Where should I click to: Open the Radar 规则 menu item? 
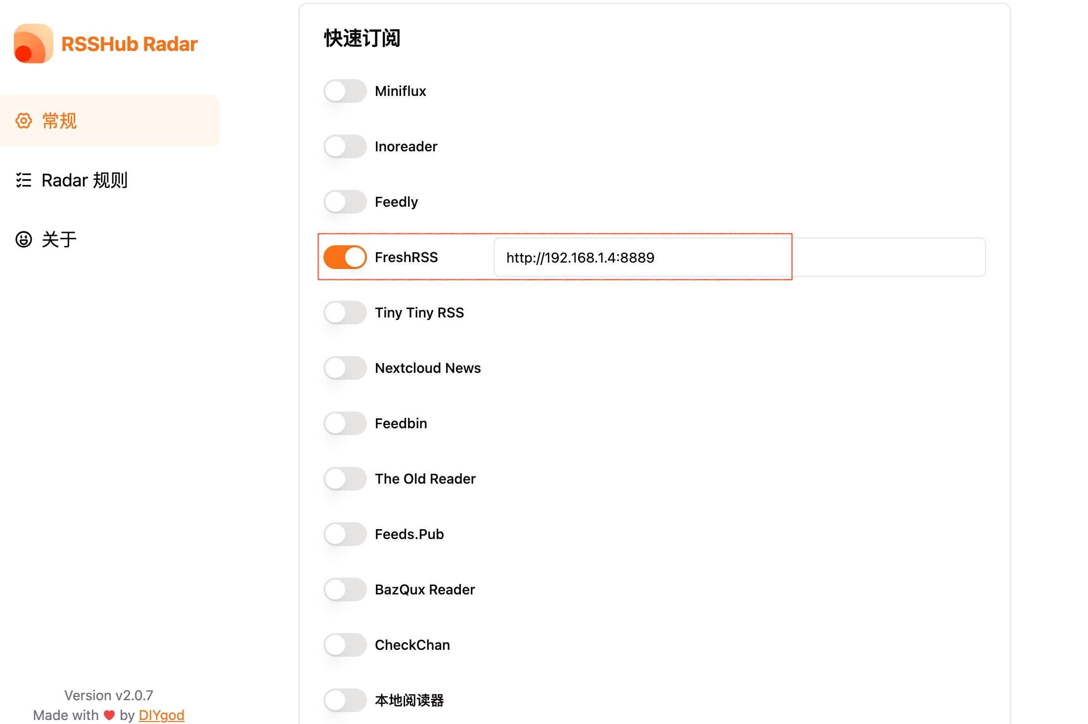coord(84,180)
